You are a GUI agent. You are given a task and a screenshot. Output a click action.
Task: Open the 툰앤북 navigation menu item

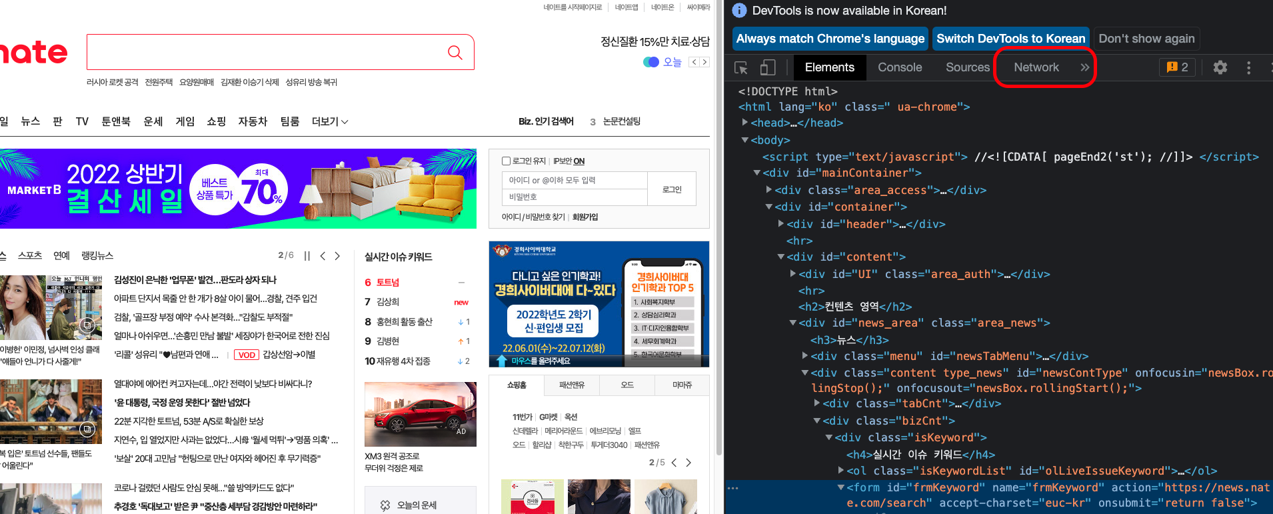tap(116, 121)
